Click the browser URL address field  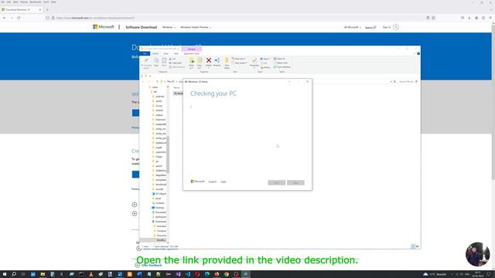[240, 18]
